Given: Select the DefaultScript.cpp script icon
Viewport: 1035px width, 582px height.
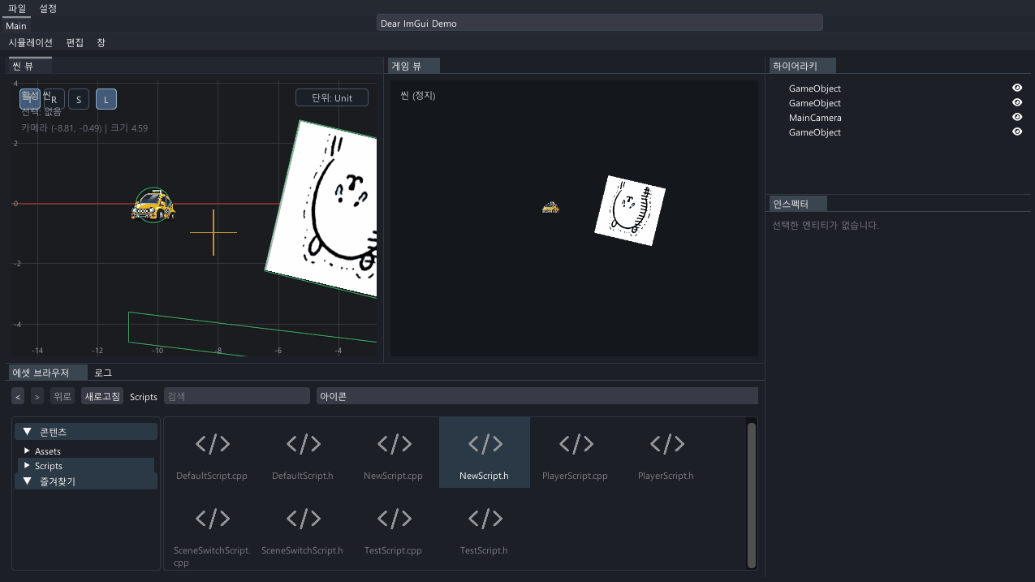Looking at the screenshot, I should coord(212,444).
